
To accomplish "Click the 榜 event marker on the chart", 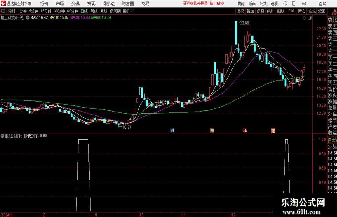I will 212,130.
